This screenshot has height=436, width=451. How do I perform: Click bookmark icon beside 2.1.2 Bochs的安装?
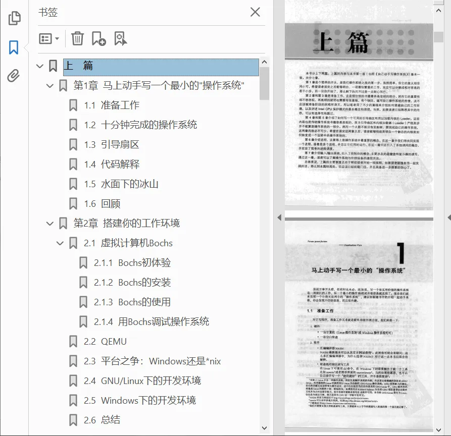(x=83, y=283)
